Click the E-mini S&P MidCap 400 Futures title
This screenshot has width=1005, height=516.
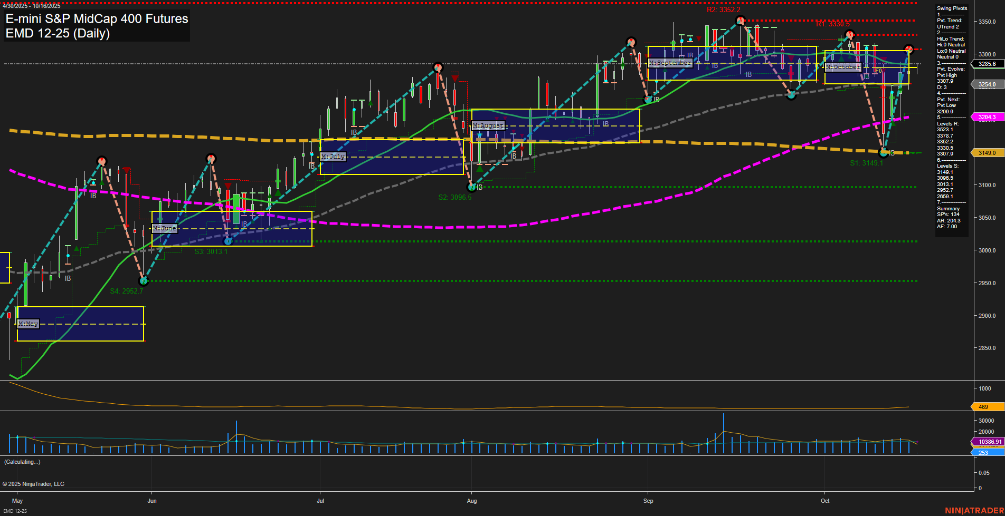[x=96, y=19]
